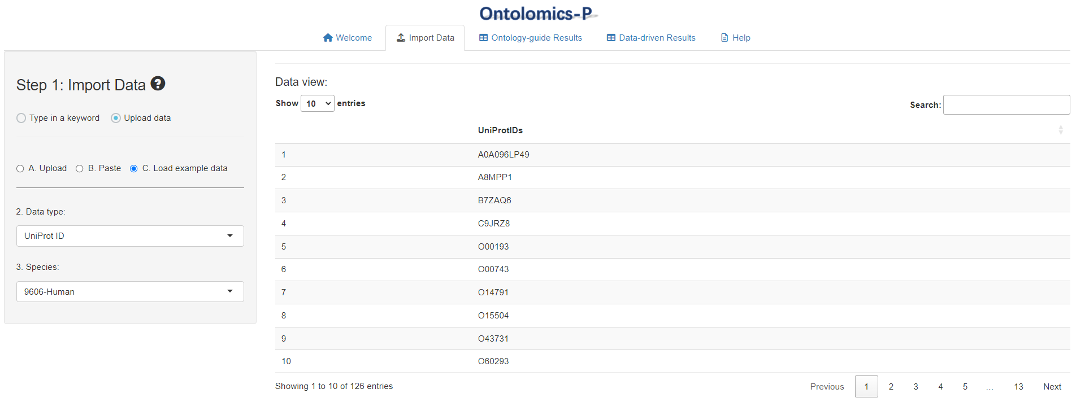Choose the B. Paste radio button
The width and height of the screenshot is (1076, 402).
(80, 169)
